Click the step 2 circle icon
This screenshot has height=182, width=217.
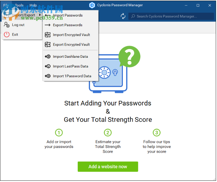[x=108, y=133]
